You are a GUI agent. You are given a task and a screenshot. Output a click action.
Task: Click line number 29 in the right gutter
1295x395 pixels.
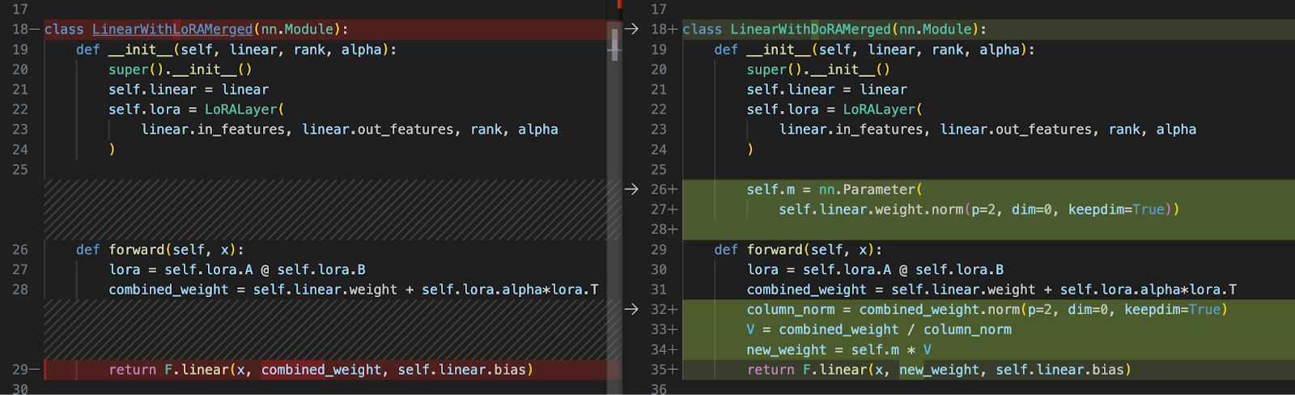point(659,249)
